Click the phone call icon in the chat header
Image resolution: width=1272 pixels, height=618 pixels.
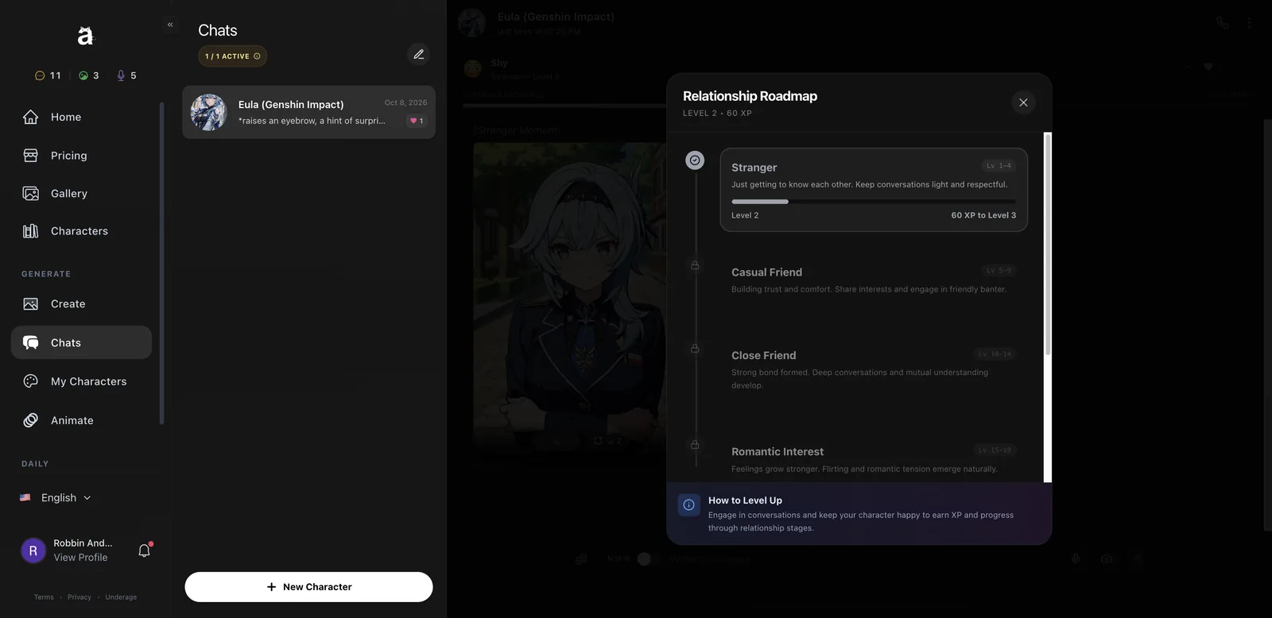[1223, 22]
